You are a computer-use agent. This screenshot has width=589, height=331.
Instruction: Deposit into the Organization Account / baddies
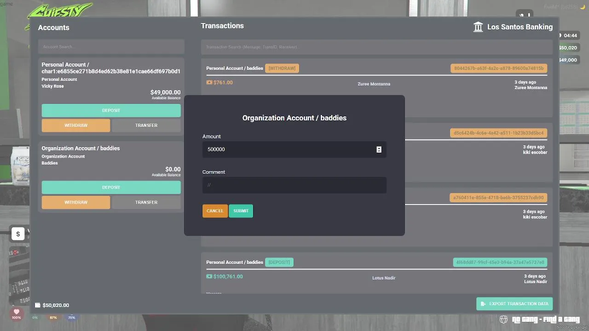111,187
